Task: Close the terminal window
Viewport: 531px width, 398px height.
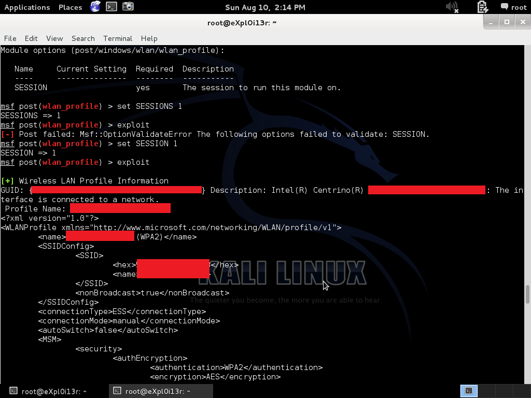Action: click(x=523, y=22)
